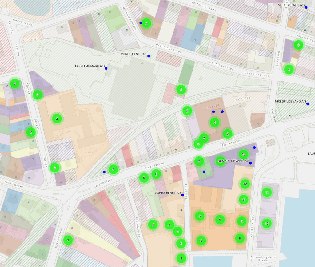Screen dimensions: 315x267
Task: Click the 3 cluster below Vestervoldgade
Action: 298,45
